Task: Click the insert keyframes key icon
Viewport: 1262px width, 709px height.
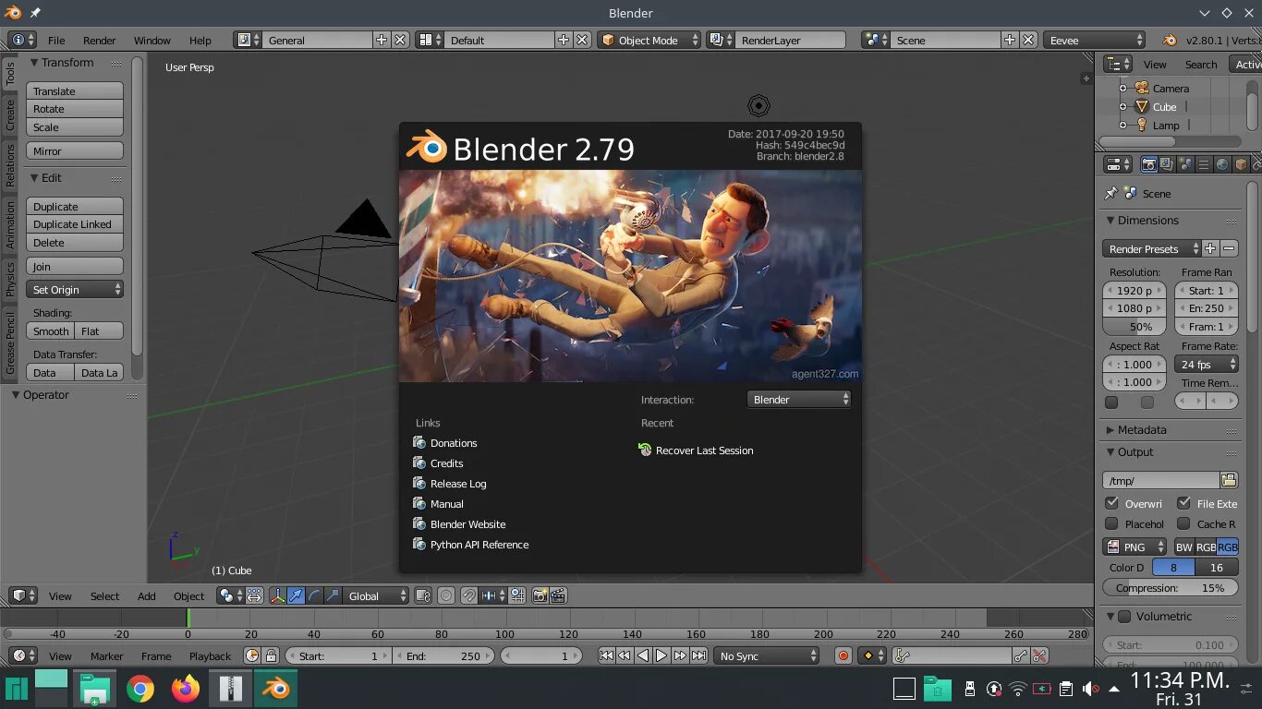Action: click(1021, 655)
